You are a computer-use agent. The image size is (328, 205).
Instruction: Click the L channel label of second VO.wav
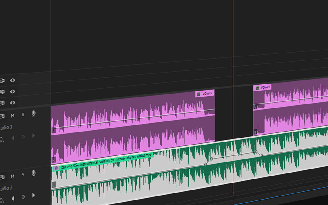[255, 107]
